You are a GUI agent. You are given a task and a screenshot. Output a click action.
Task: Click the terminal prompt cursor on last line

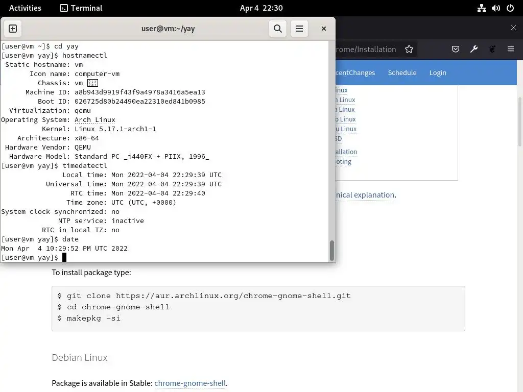click(x=64, y=258)
